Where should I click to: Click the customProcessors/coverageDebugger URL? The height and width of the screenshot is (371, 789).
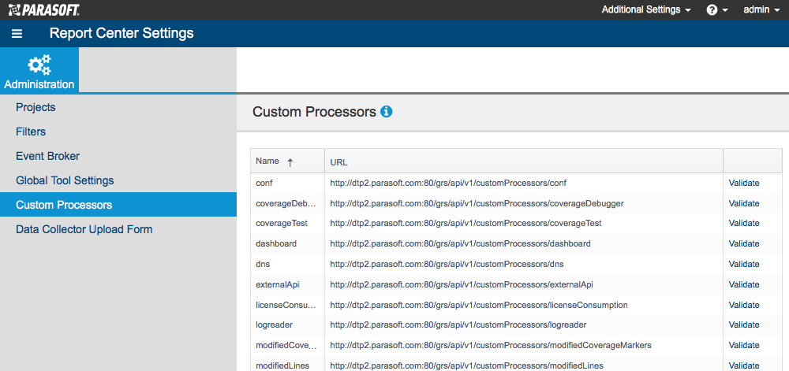477,203
